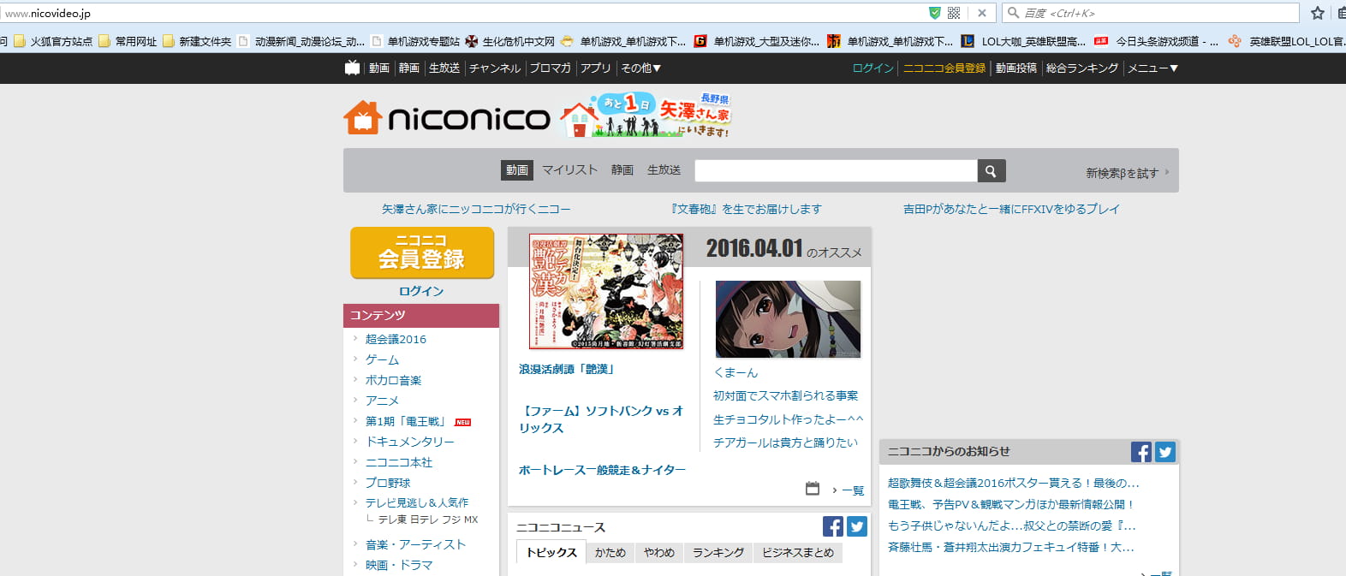
Task: Open アニメ in コンテンツ list
Action: click(x=382, y=401)
